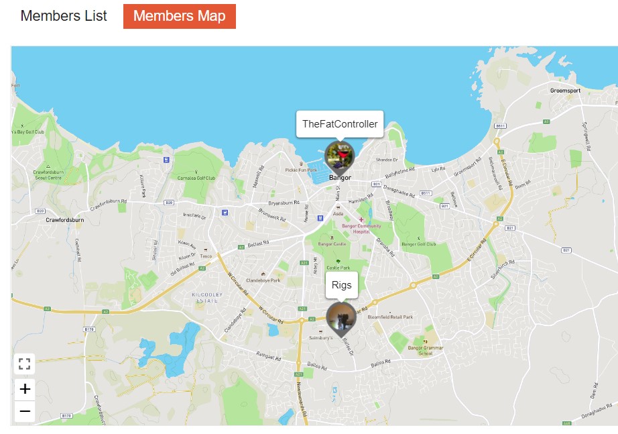Viewport: 618px width, 434px height.
Task: Click the TheFatController name label
Action: tap(340, 124)
